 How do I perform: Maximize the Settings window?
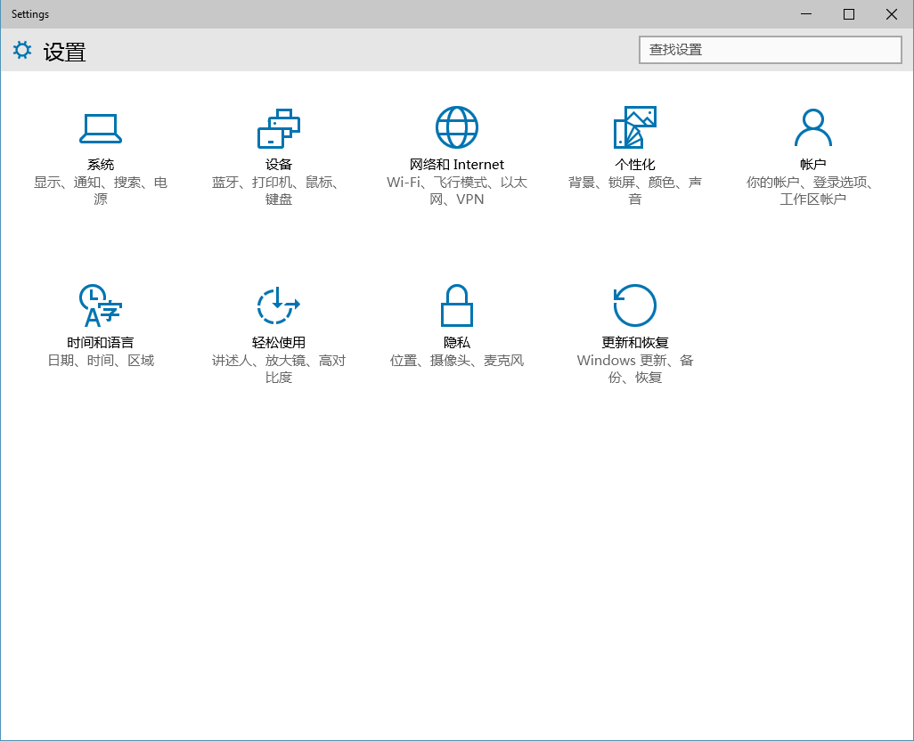849,14
